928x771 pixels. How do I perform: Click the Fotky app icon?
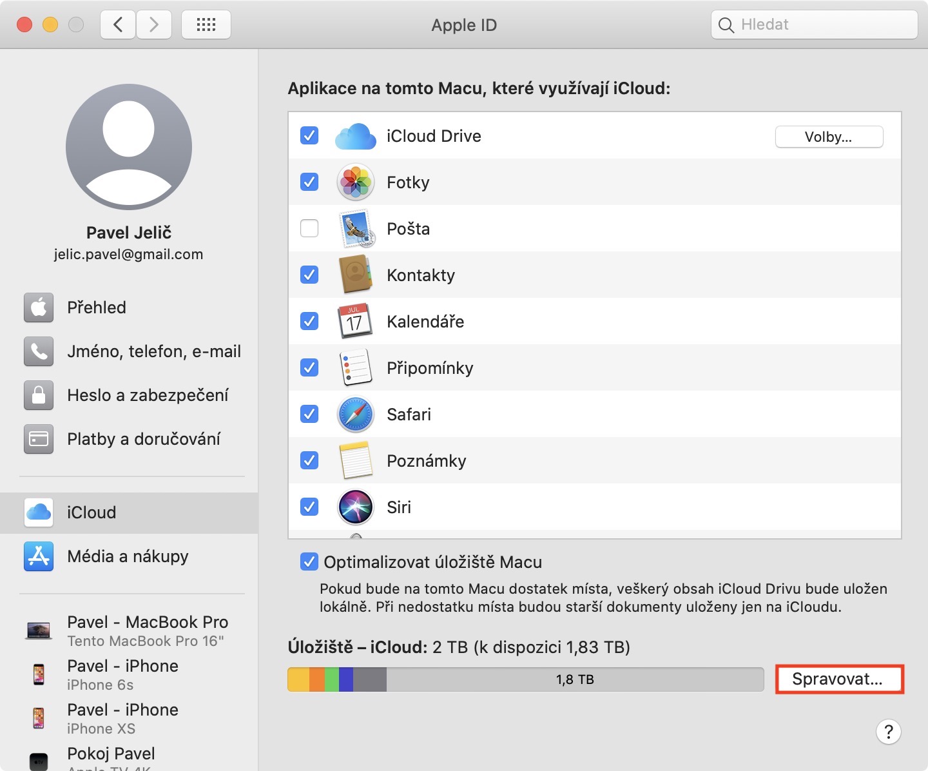[356, 182]
